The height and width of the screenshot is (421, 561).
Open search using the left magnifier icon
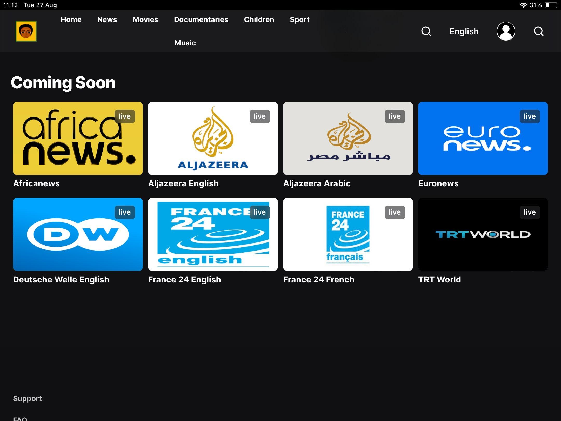(x=426, y=31)
